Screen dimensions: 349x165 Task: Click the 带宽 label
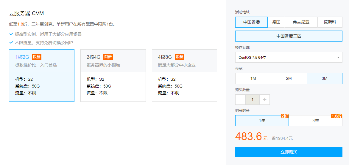point(239,69)
